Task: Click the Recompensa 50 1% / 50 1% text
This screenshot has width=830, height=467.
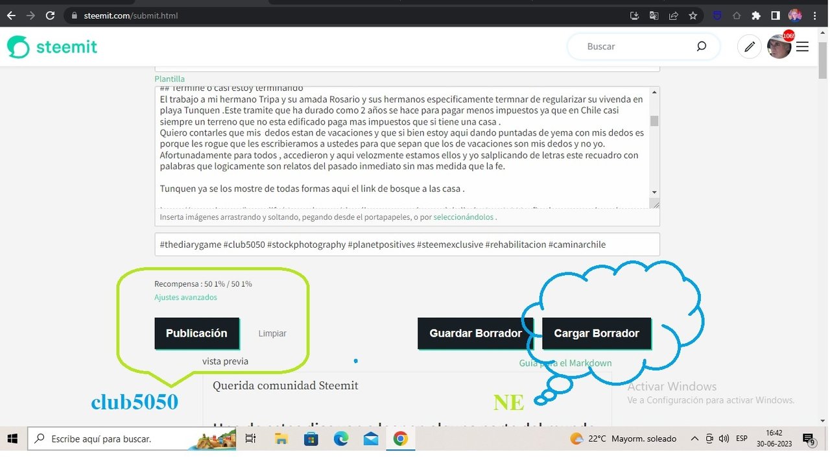Action: (x=203, y=284)
